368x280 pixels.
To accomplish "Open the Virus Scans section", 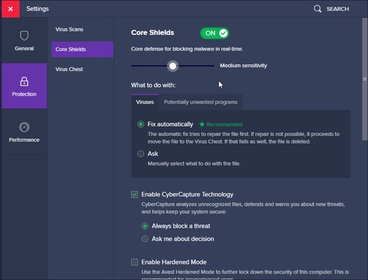I will (69, 29).
